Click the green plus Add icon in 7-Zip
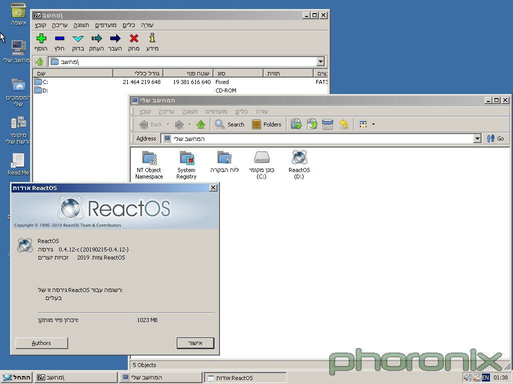This screenshot has height=384, width=513. [41, 38]
